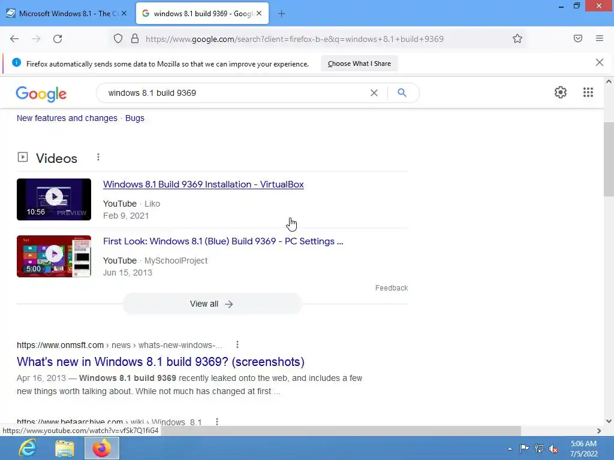Click the vertical scrollbar thumb
Screen dimensions: 614x460
coord(609,159)
